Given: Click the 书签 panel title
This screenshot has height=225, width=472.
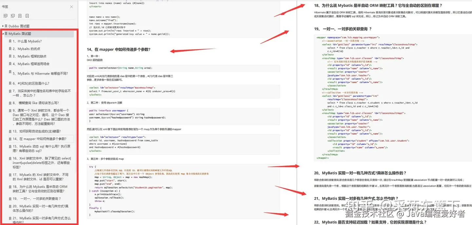Looking at the screenshot, I should pyautogui.click(x=5, y=7).
